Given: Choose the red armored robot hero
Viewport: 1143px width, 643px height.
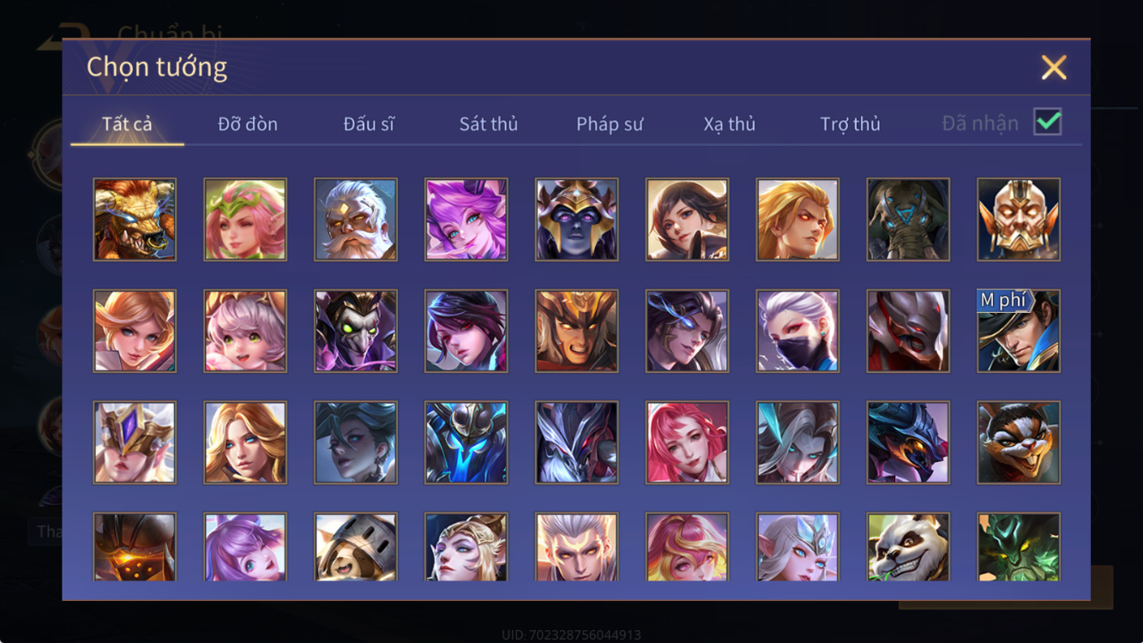Looking at the screenshot, I should [x=908, y=331].
